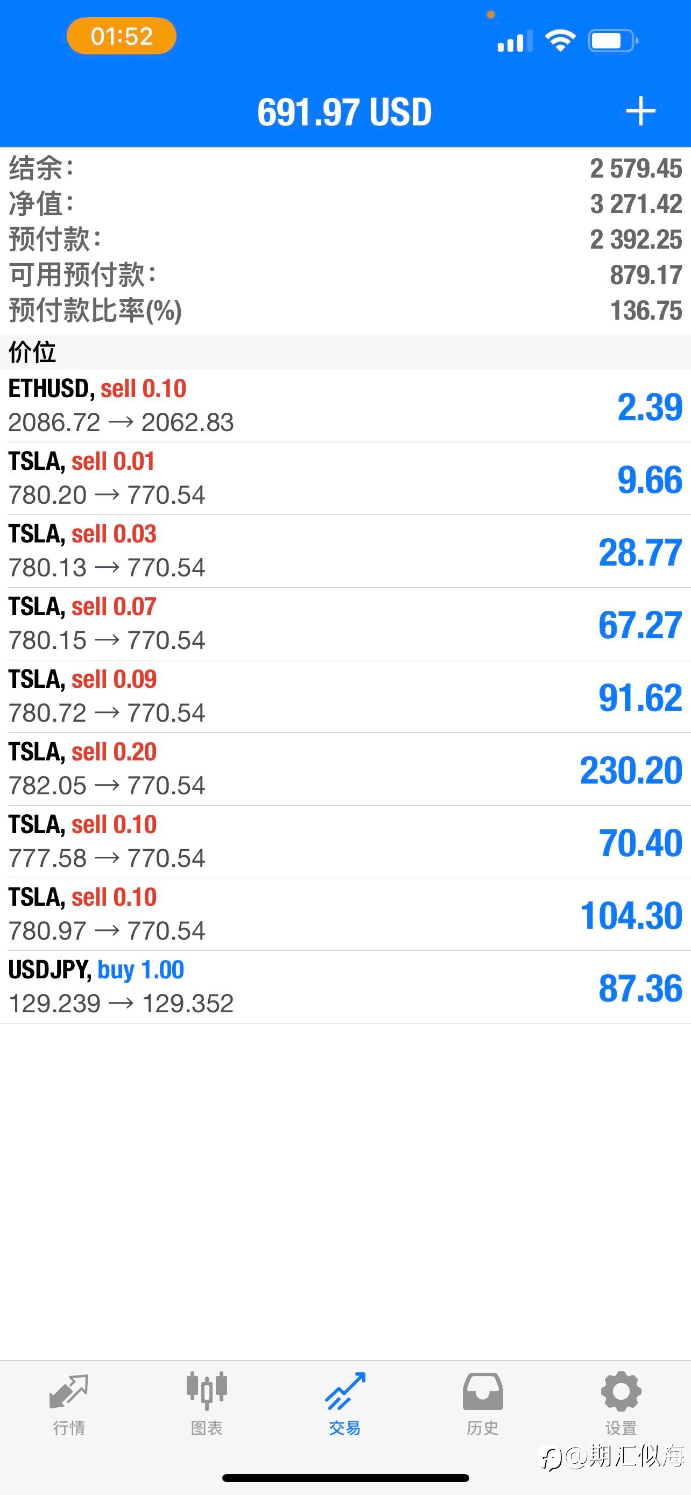Select the ETHUSD sell 0.10 position

345,406
